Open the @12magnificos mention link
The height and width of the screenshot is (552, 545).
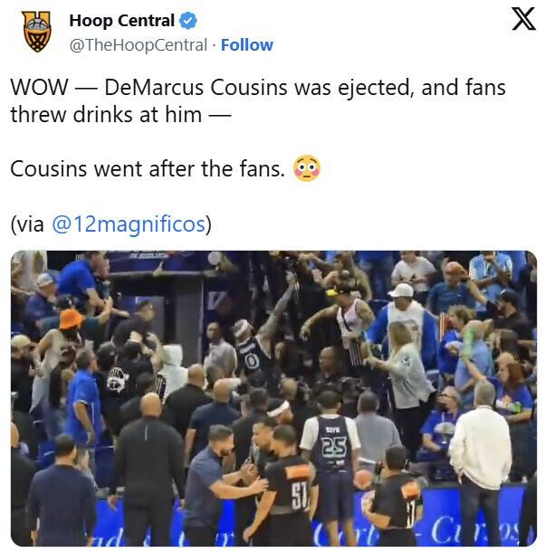tap(128, 224)
